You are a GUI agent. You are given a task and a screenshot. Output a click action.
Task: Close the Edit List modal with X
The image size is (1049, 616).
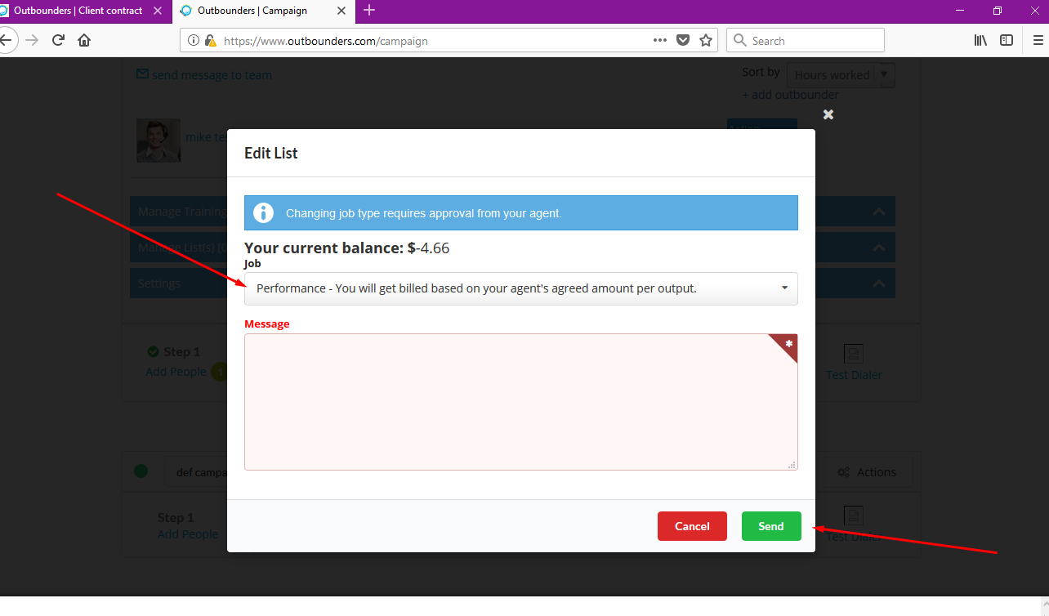tap(828, 114)
